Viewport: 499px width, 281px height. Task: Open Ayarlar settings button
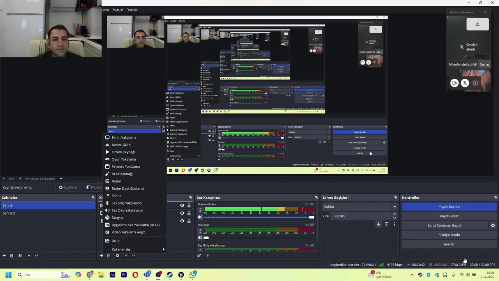coord(449,244)
